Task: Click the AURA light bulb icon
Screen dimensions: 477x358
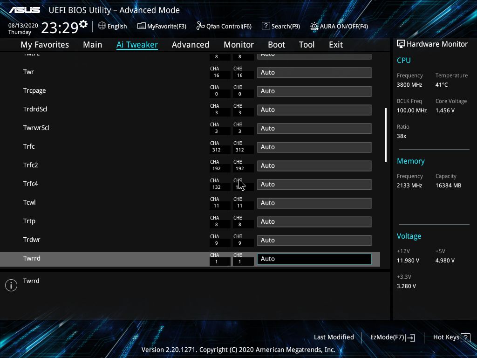Action: (x=314, y=26)
